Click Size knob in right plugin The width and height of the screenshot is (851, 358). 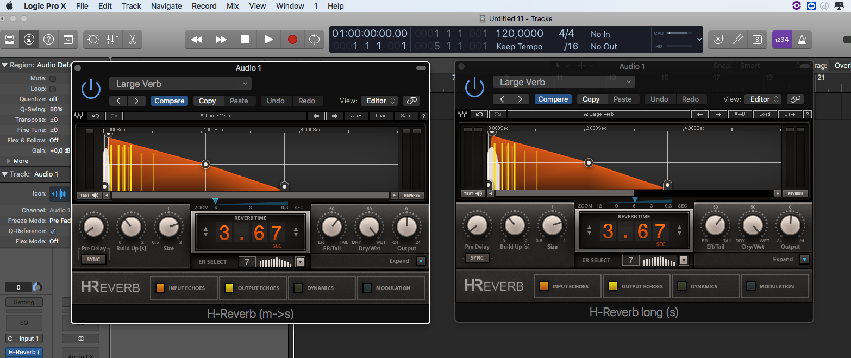552,225
